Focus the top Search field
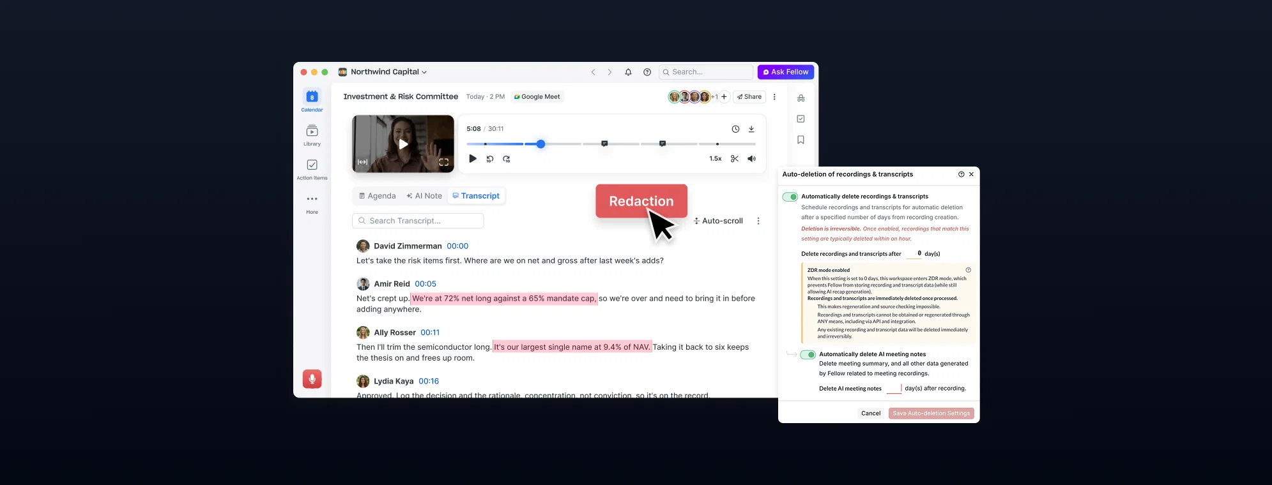Viewport: 1272px width, 485px height. 706,72
